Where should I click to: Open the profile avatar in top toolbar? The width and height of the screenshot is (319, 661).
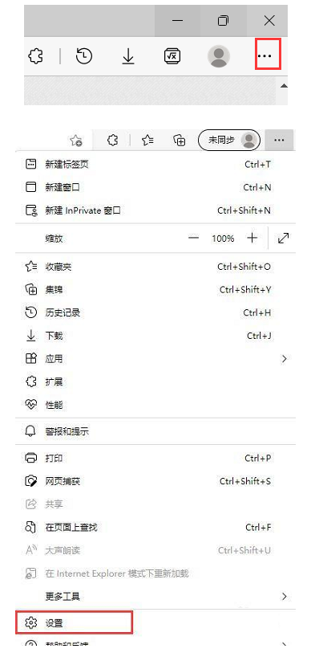pos(219,56)
